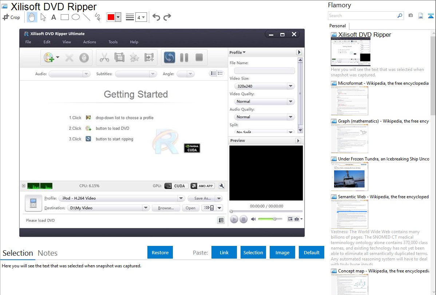
Task: Click the Open destination button
Action: [190, 208]
